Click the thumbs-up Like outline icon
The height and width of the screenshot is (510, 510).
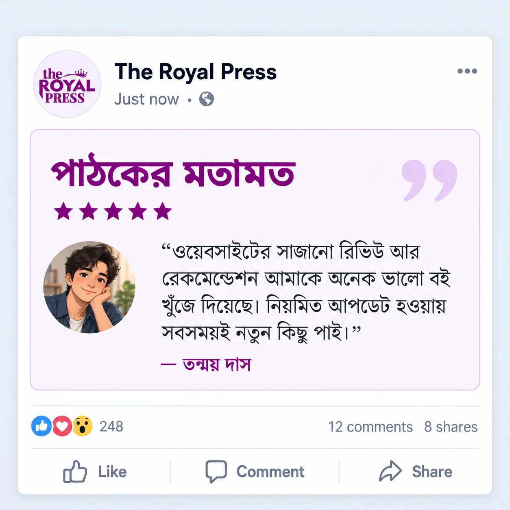[x=75, y=472]
